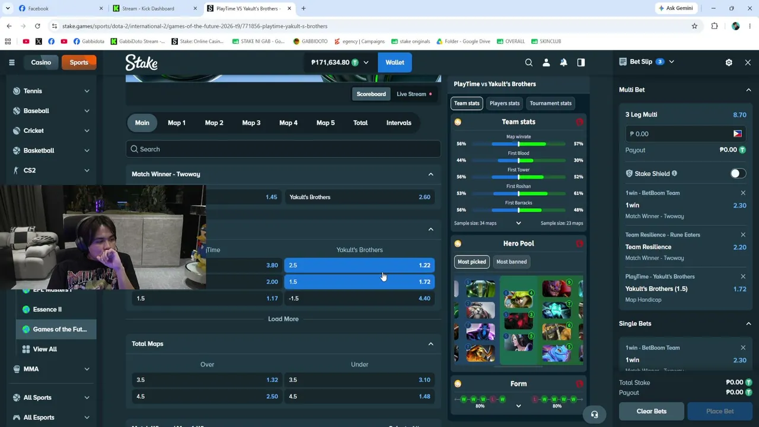The image size is (759, 427).
Task: Open the browser extensions puzzle icon
Action: tap(715, 26)
